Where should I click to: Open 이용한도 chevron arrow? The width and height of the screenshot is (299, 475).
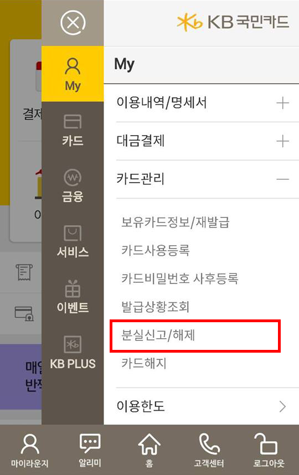click(282, 406)
